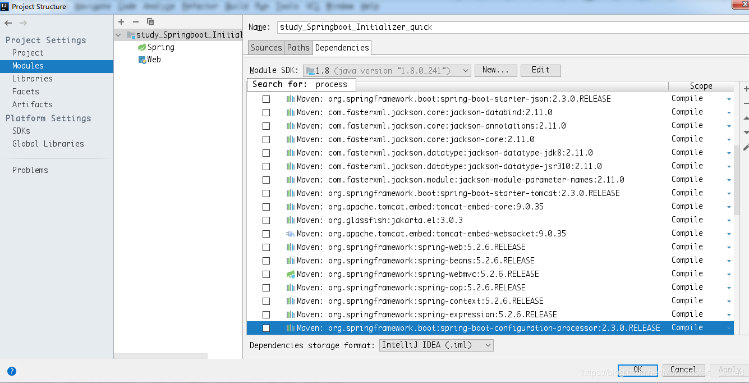Open scope dropdown for spring-context
The image size is (749, 383).
point(729,302)
